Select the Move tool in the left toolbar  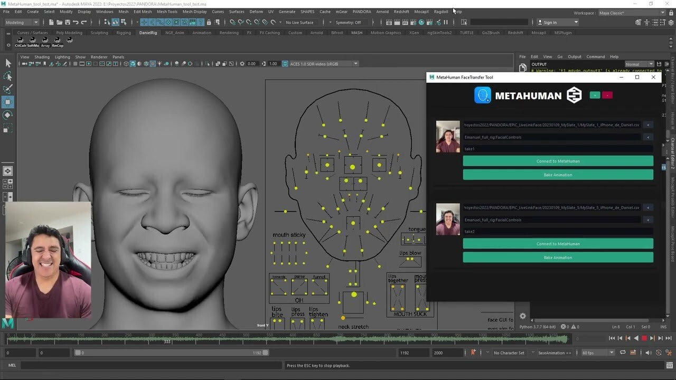[8, 100]
